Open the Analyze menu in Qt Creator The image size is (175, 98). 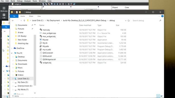pos(27,1)
